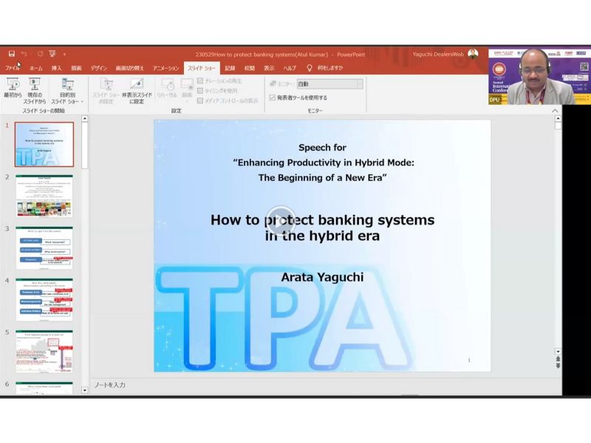Click the Yaguchi DealersWeb account name
This screenshot has width=591, height=443.
tap(438, 54)
